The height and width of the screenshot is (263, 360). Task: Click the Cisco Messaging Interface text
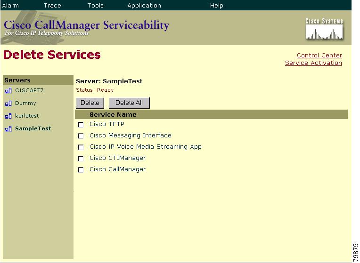click(x=131, y=135)
